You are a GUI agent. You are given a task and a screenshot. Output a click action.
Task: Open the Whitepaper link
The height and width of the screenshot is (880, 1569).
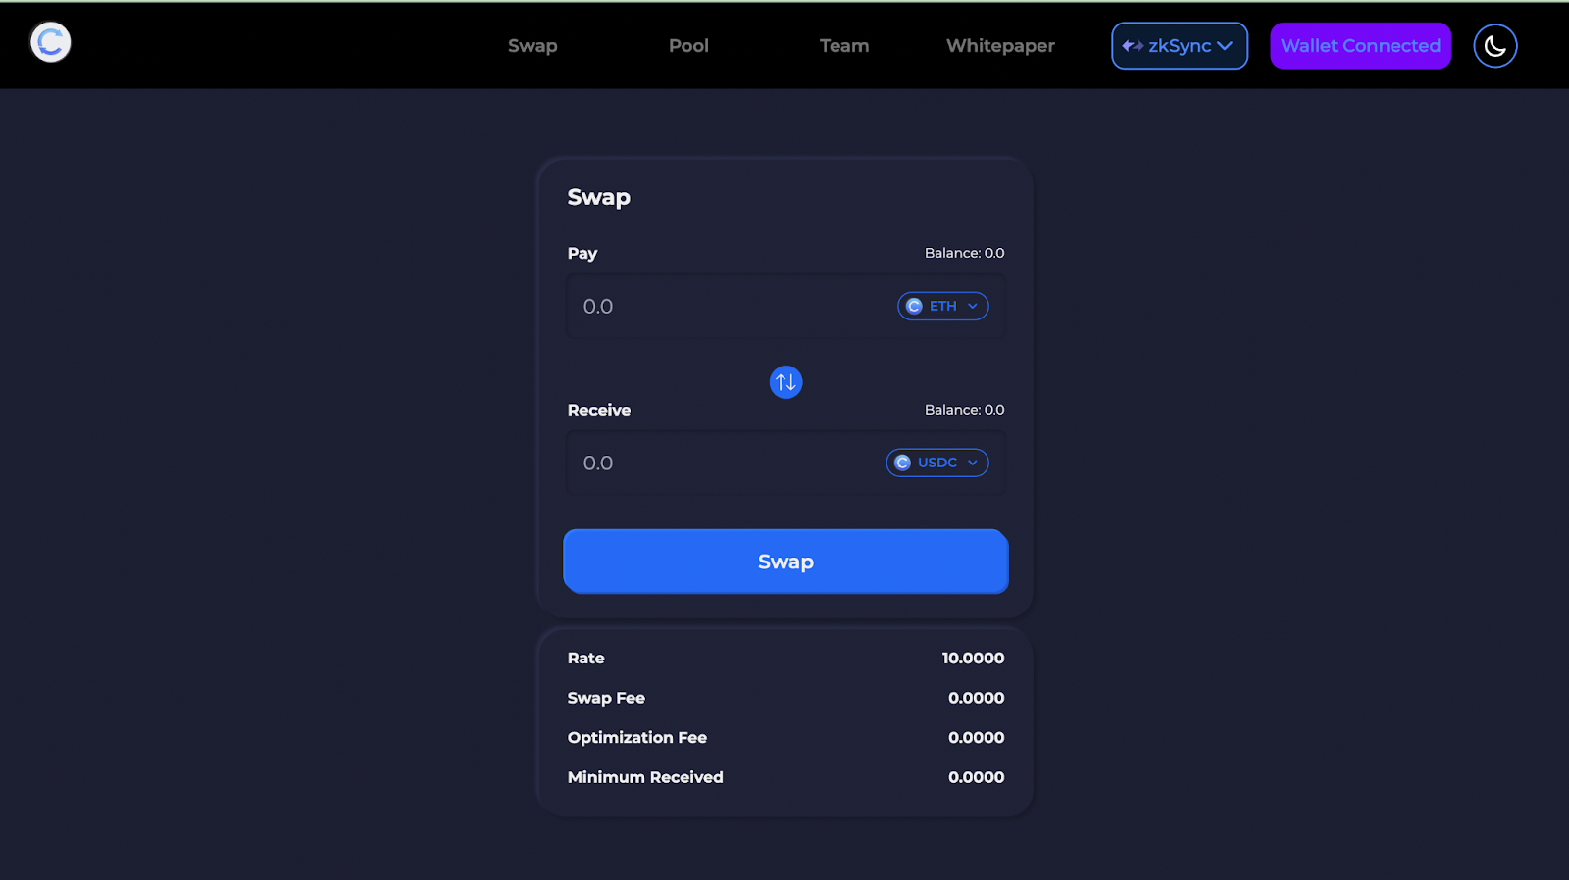[1000, 46]
